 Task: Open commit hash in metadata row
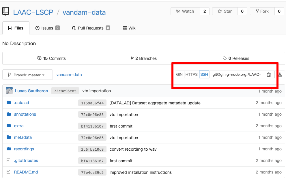tap(92, 137)
